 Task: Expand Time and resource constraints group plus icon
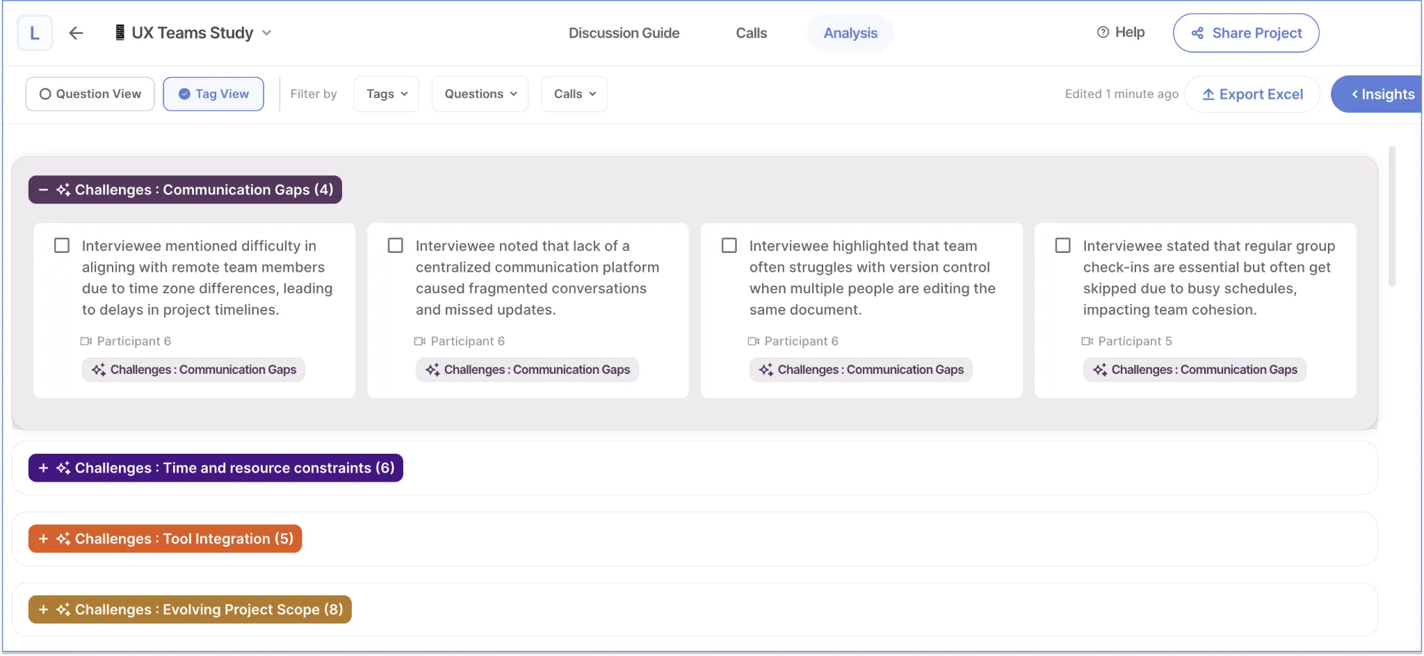[43, 468]
